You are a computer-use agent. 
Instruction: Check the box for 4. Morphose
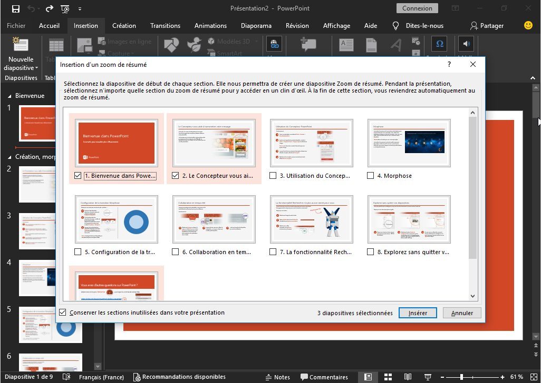[371, 176]
